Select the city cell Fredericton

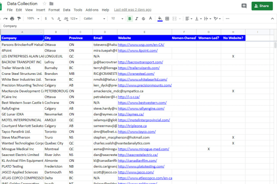tap(56, 166)
